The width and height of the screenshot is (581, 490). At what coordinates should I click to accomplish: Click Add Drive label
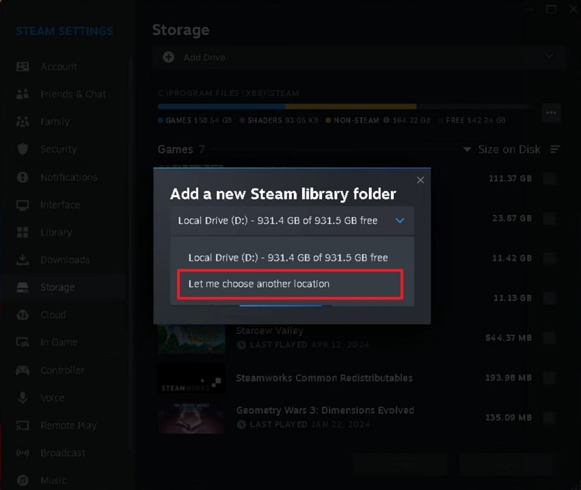pos(204,57)
